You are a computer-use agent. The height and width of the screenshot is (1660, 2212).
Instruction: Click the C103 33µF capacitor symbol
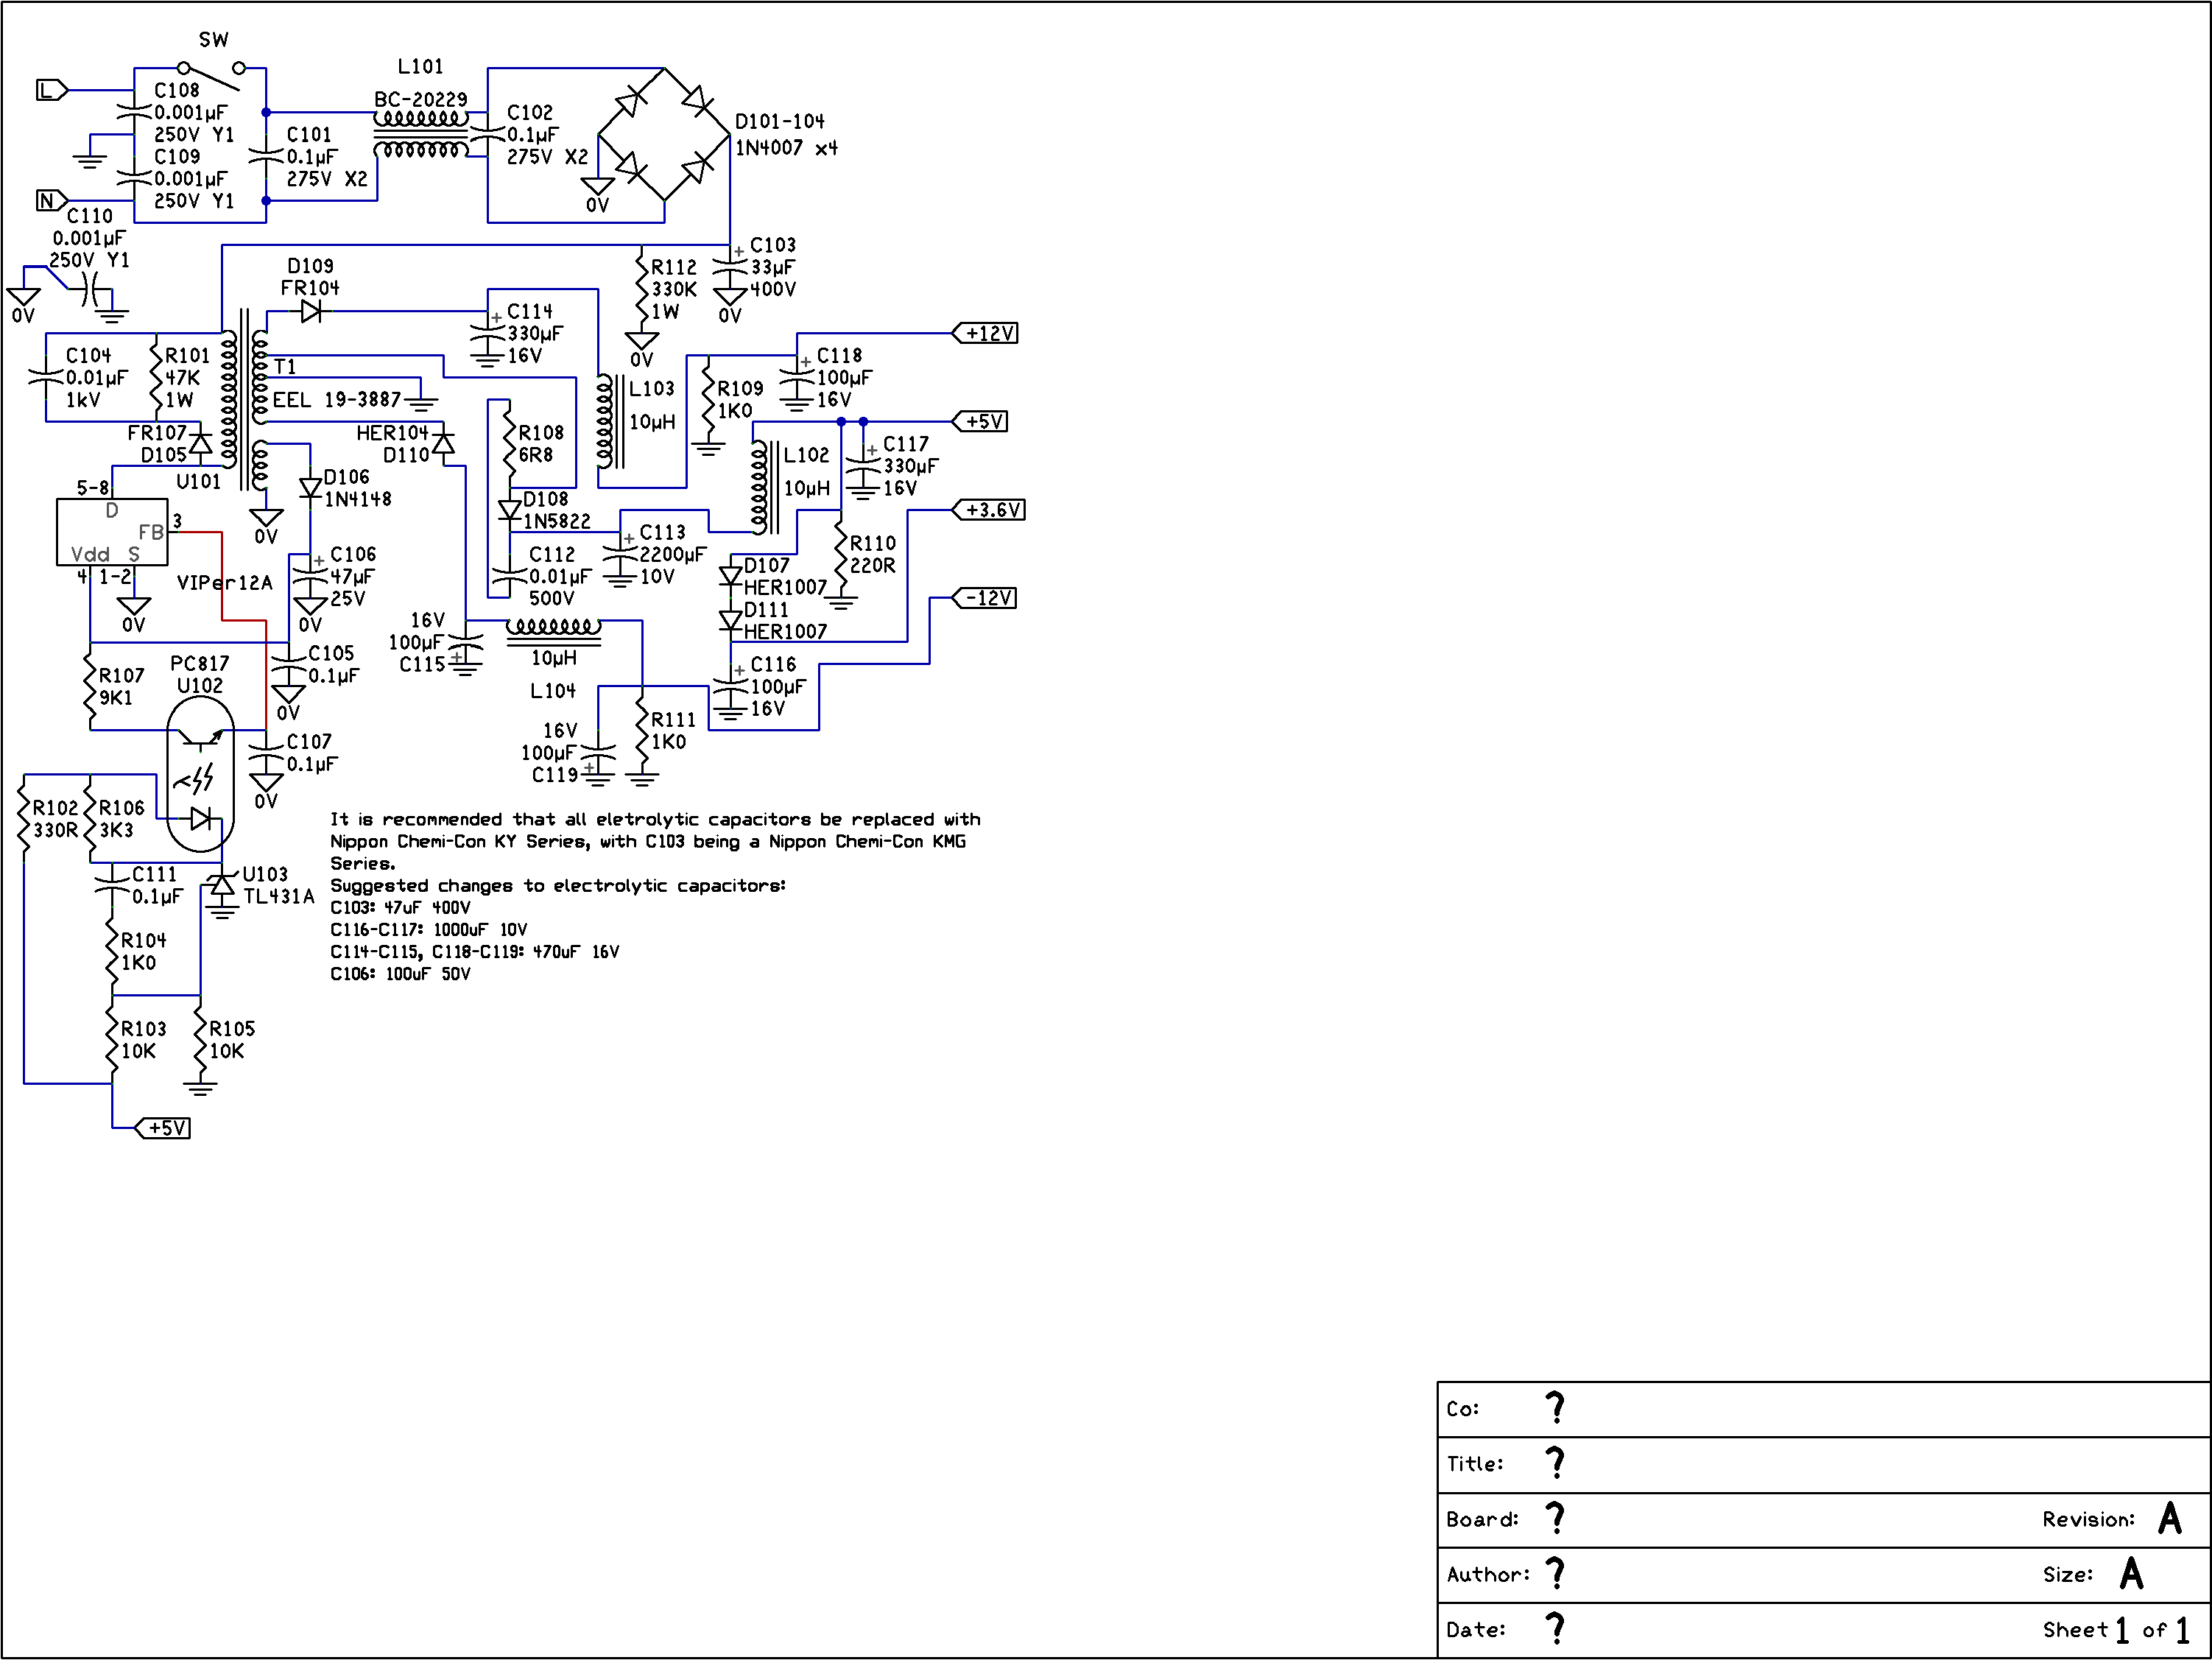point(731,267)
